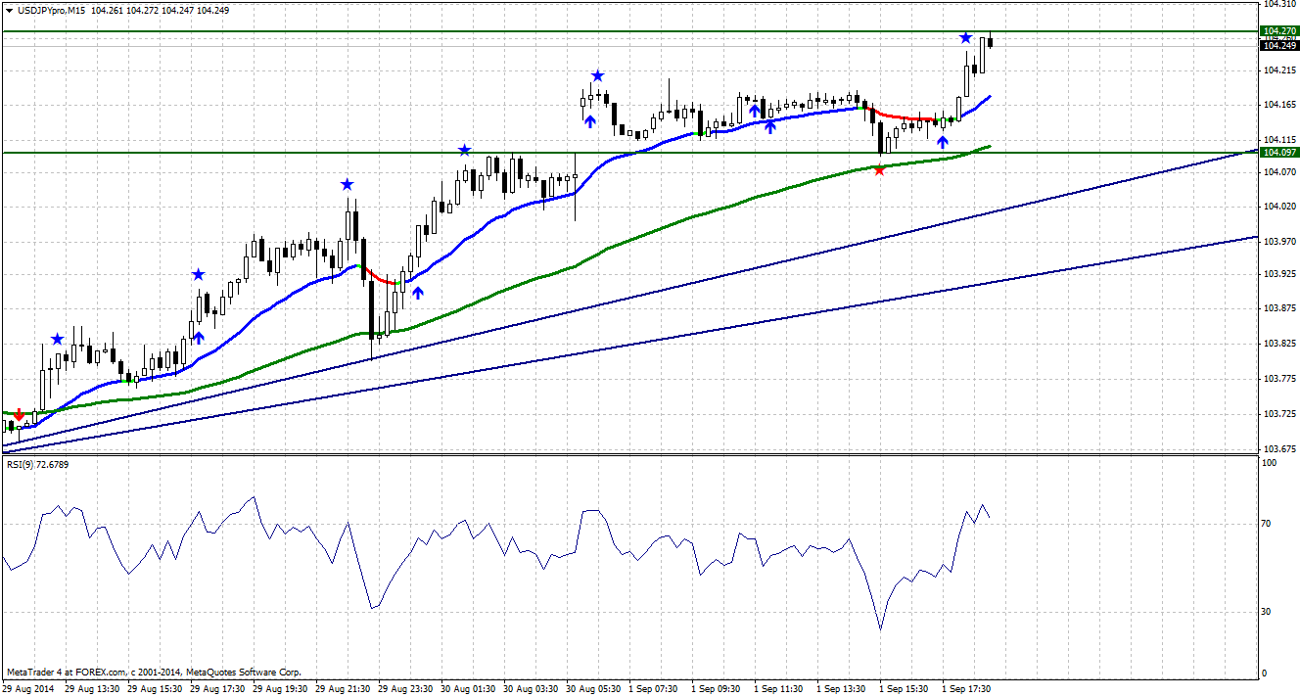Click the 1 Sep 17:30 time axis label
The width and height of the screenshot is (1300, 697).
pos(967,688)
